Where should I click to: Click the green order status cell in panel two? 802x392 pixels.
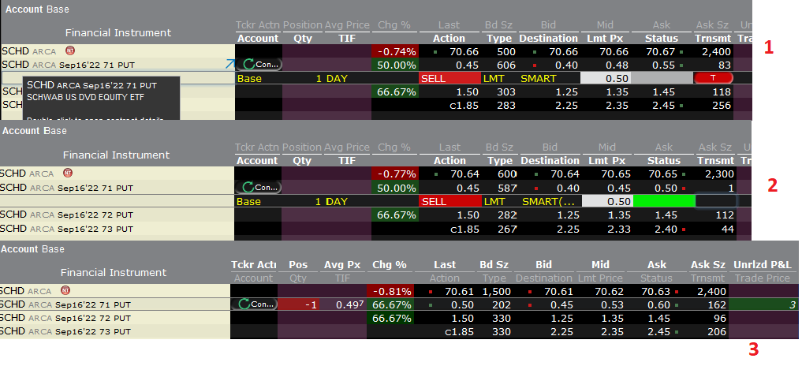pos(664,201)
